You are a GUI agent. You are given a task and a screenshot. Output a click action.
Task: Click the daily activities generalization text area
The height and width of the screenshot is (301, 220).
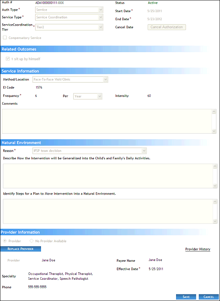click(x=106, y=176)
